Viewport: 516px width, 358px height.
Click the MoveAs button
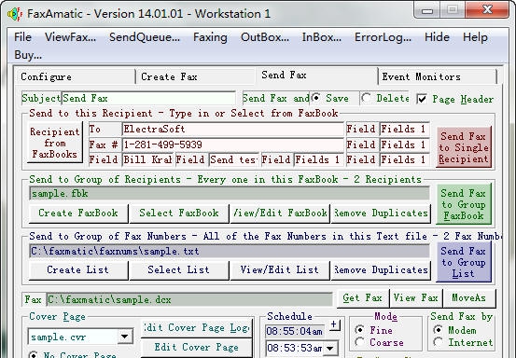point(469,298)
